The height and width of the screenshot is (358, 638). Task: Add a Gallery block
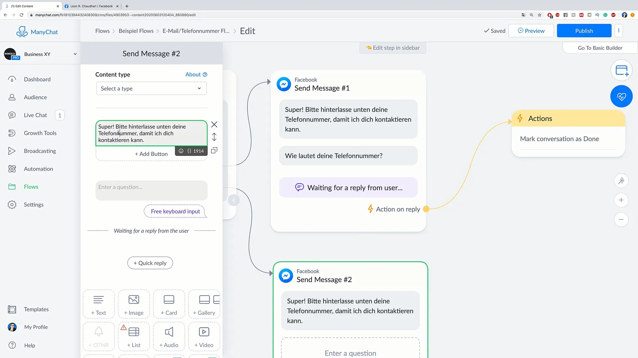click(x=204, y=304)
